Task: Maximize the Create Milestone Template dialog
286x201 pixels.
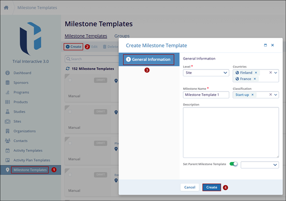Action: coord(266,45)
